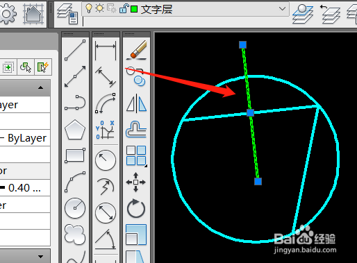
Task: Select the Polygon tool
Action: [75, 130]
